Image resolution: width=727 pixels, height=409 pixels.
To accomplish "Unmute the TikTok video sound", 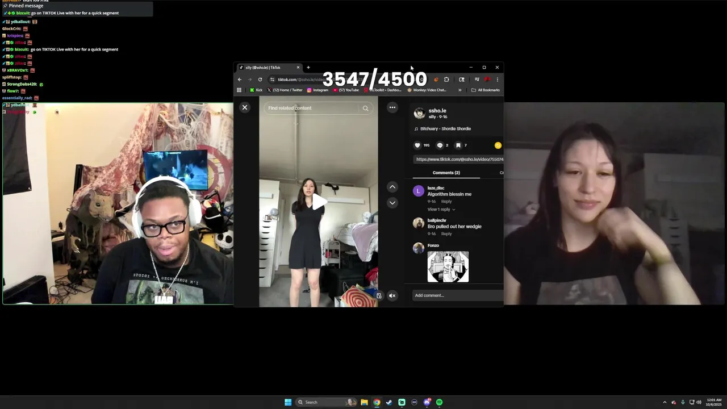I will pyautogui.click(x=392, y=295).
